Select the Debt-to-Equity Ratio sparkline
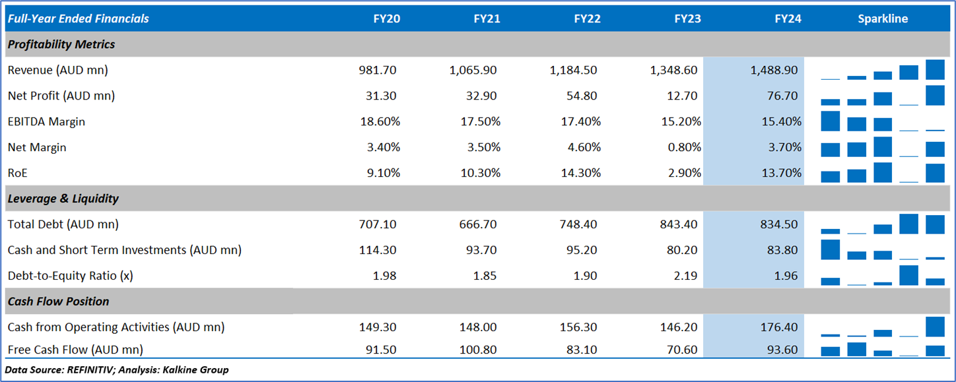 click(883, 276)
